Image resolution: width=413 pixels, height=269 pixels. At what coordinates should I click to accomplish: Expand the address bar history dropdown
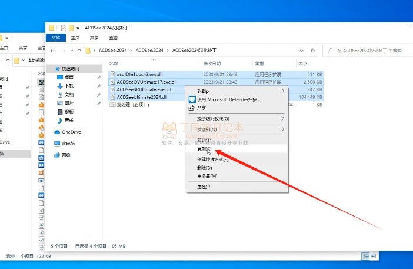[x=302, y=51]
